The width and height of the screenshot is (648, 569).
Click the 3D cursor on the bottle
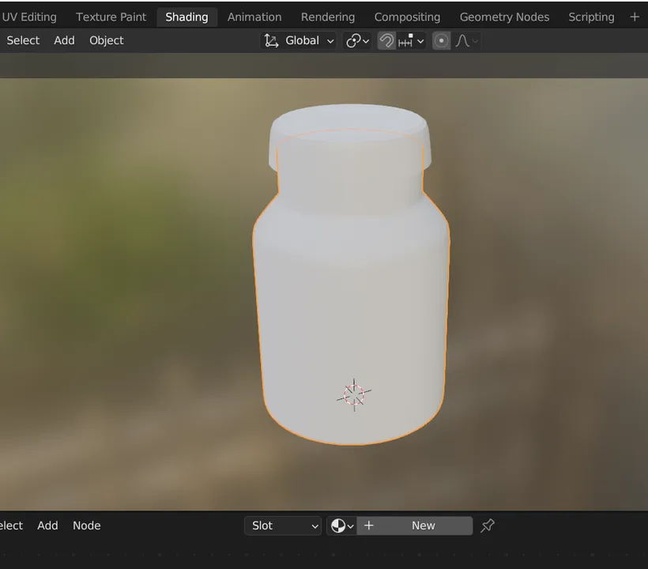[x=354, y=394]
